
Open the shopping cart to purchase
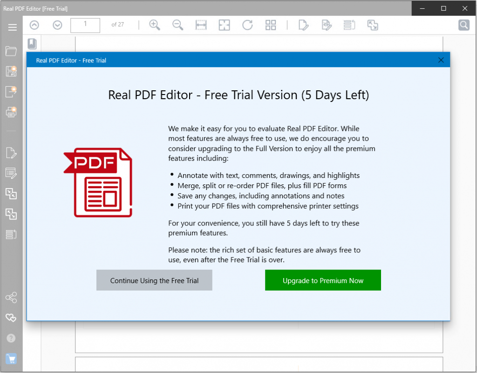[x=11, y=359]
